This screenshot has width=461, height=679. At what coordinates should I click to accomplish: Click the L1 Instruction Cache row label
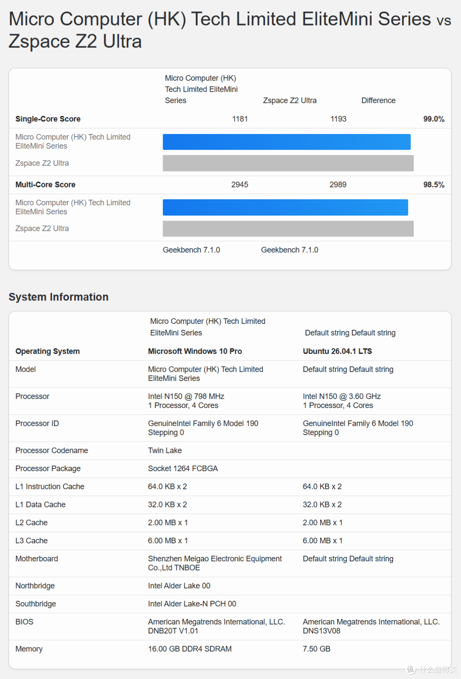click(x=50, y=487)
